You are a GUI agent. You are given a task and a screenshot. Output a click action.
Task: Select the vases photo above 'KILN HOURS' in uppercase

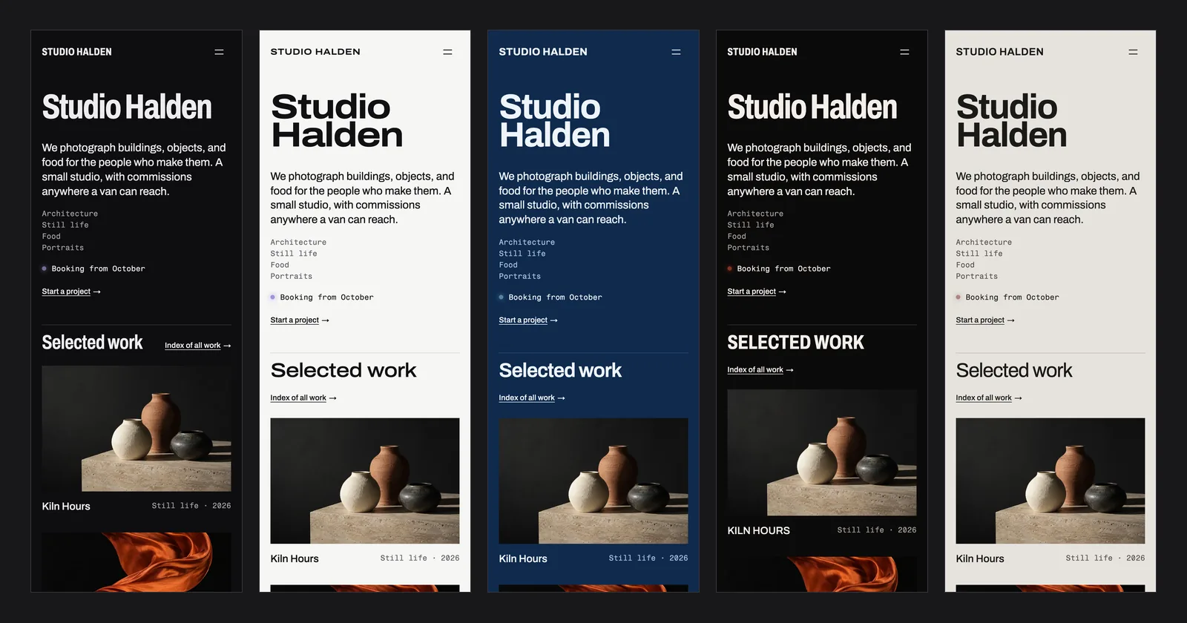tap(822, 452)
